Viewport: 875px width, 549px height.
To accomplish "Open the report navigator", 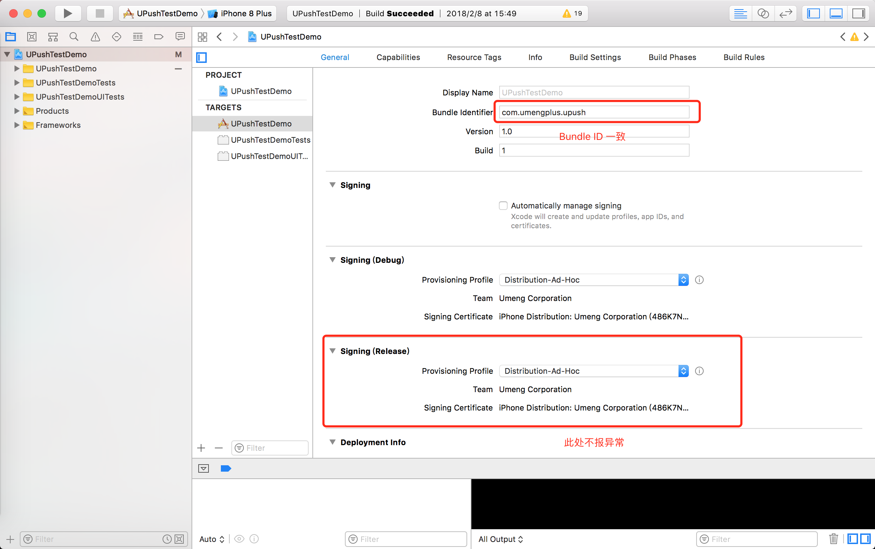I will [x=180, y=37].
